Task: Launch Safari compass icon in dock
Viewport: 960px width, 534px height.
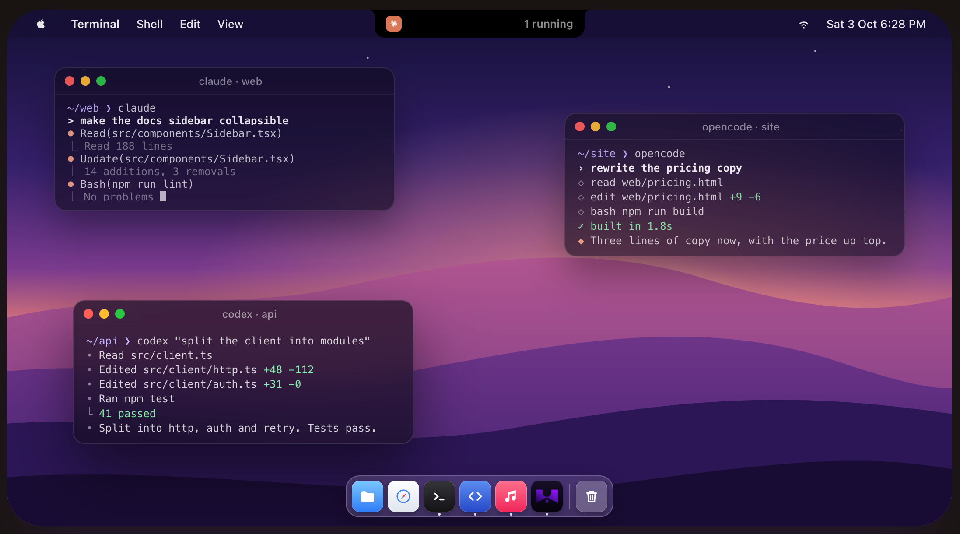Action: click(403, 496)
